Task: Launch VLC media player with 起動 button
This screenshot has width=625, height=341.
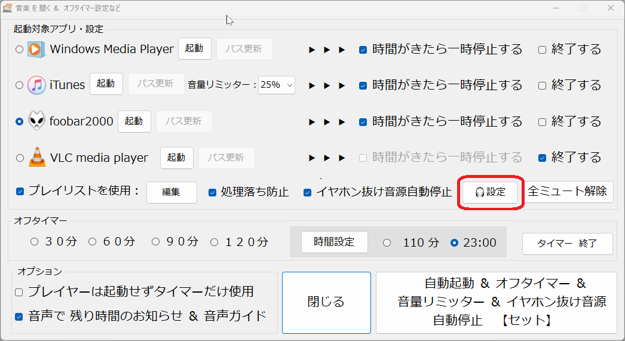Action: pos(177,158)
